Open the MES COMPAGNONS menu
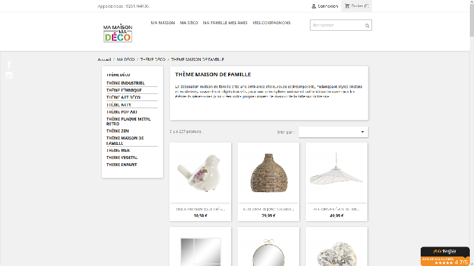Image resolution: width=474 pixels, height=266 pixels. (271, 23)
